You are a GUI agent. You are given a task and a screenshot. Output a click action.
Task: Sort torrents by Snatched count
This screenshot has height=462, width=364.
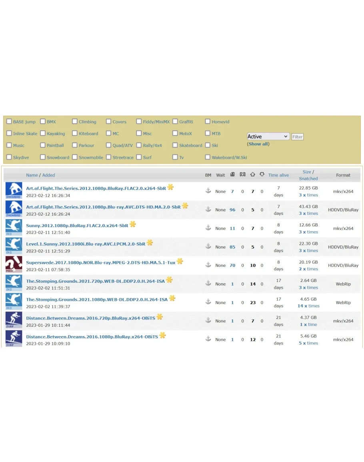click(308, 178)
